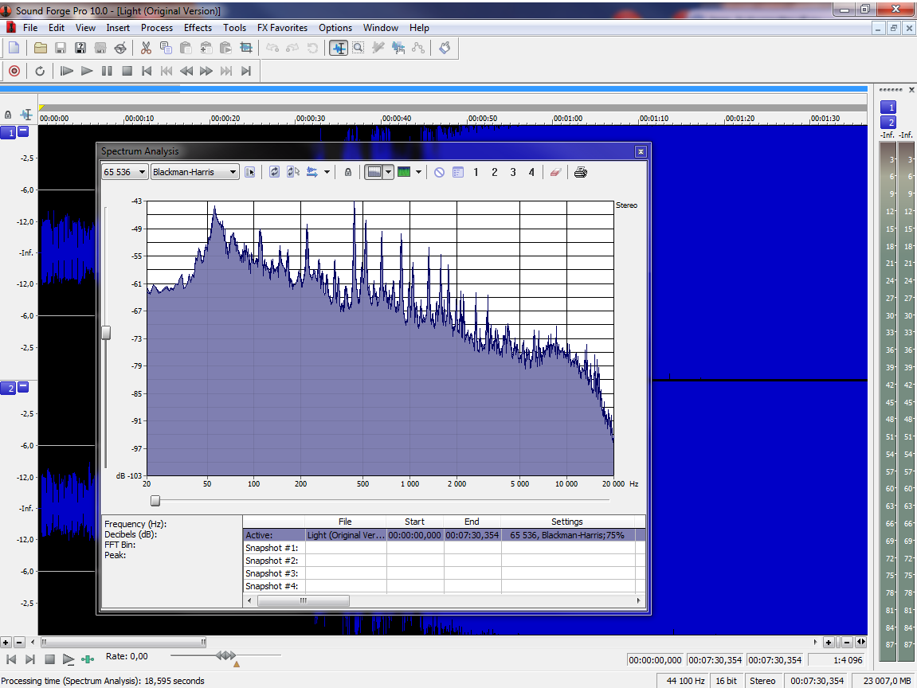Click the waveform horizontal scrollbar

click(123, 642)
